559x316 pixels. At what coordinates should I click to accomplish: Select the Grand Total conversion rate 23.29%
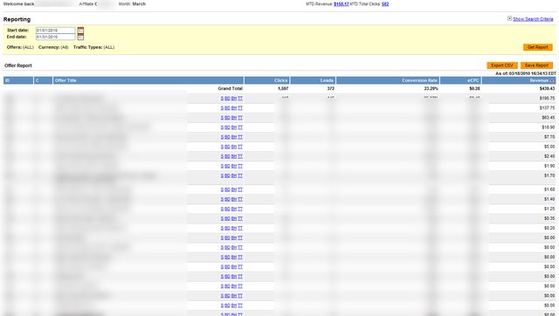click(431, 88)
